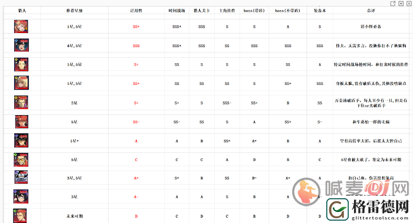This screenshot has width=413, height=223.
Task: Select the 清小怪必备 remark cell
Action: point(371,27)
